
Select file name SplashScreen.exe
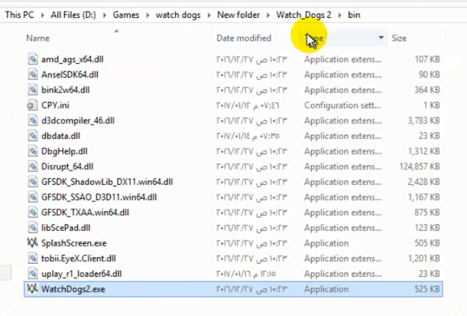(x=74, y=243)
